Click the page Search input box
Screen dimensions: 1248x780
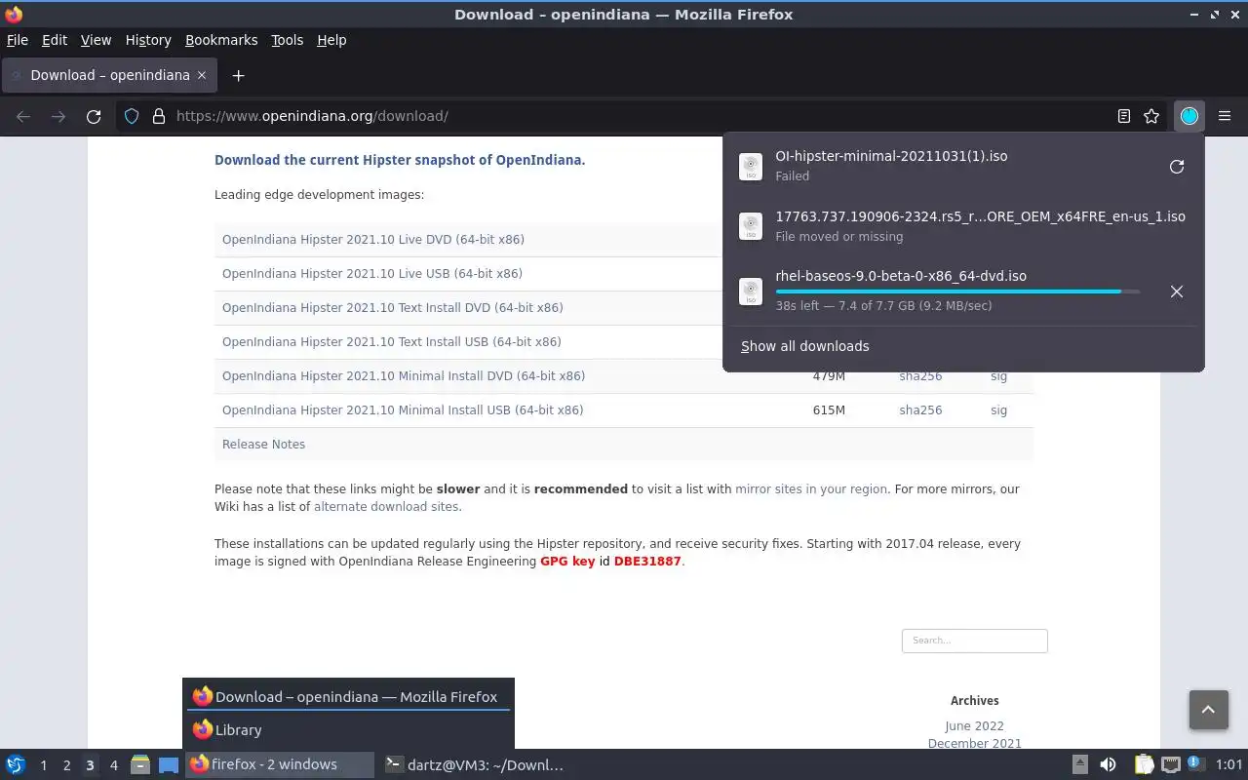pyautogui.click(x=974, y=641)
